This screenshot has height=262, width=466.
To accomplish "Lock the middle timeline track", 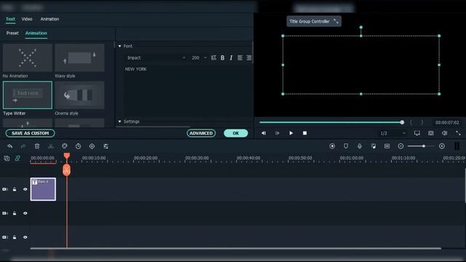I will [15, 213].
